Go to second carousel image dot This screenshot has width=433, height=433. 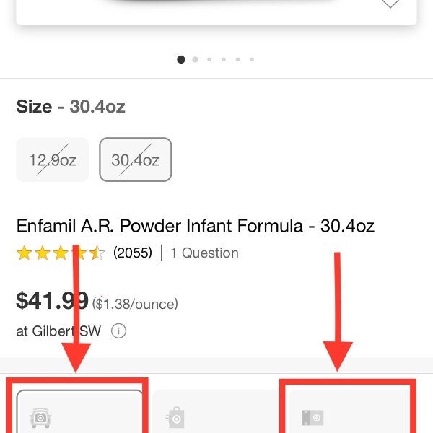tap(196, 59)
